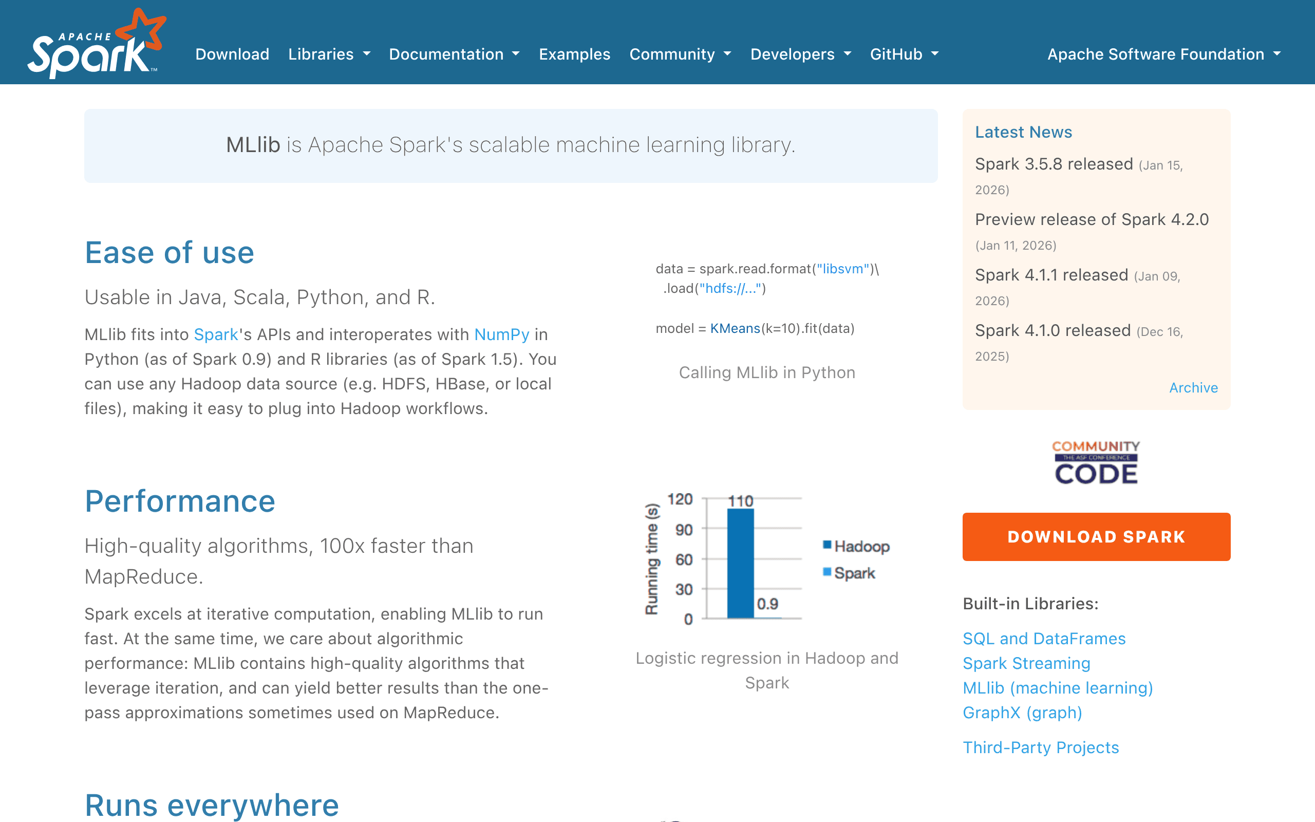The height and width of the screenshot is (822, 1315).
Task: Open the Download page
Action: tap(232, 54)
